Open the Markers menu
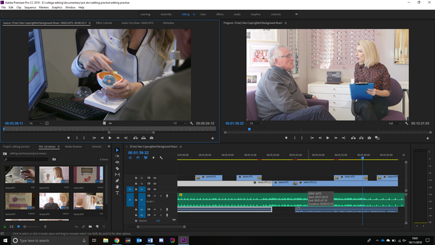Screen dimensions: 435x245 click(44, 8)
